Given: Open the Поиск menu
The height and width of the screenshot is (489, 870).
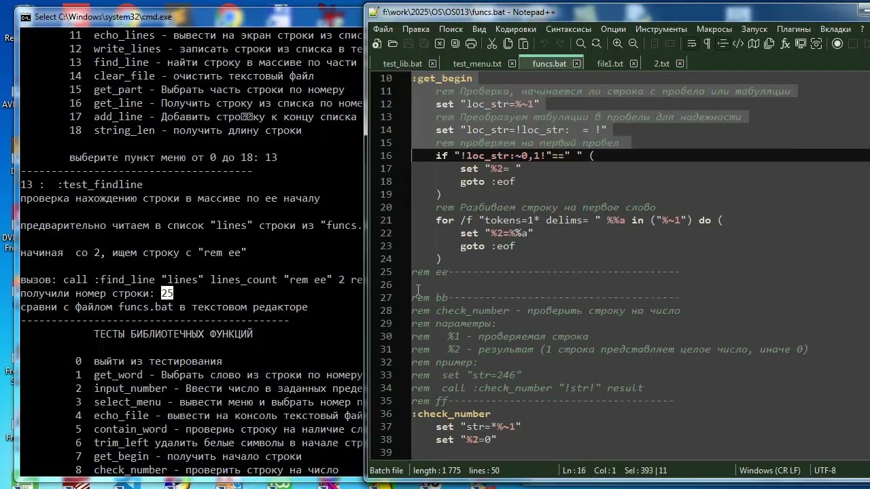Looking at the screenshot, I should pos(451,29).
